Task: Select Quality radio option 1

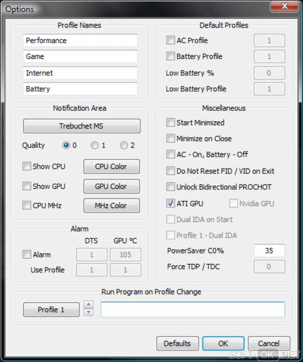Action: 95,145
